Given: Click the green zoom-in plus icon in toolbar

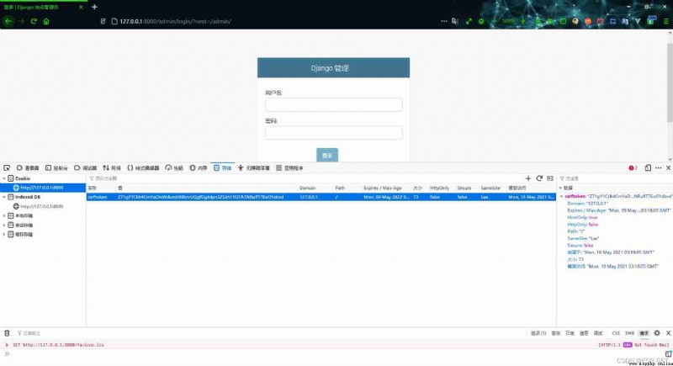Looking at the screenshot, I should coord(522,21).
